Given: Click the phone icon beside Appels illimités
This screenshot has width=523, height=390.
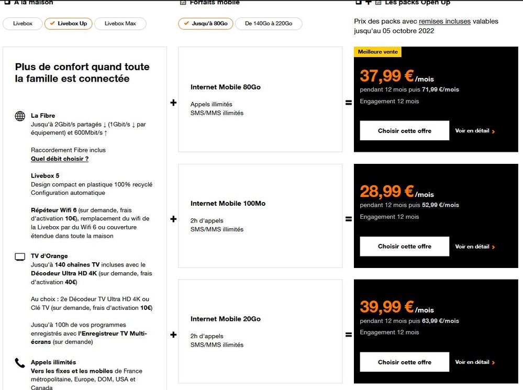Looking at the screenshot, I should click(x=20, y=363).
